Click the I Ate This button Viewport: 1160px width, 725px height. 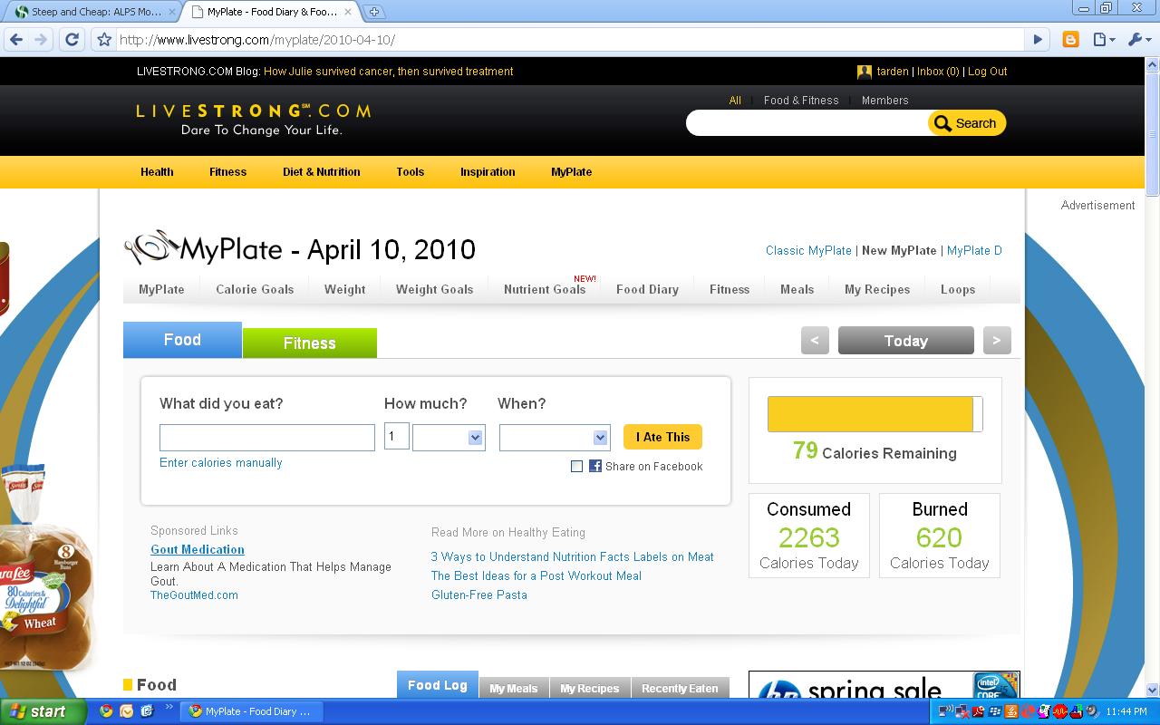pyautogui.click(x=662, y=437)
